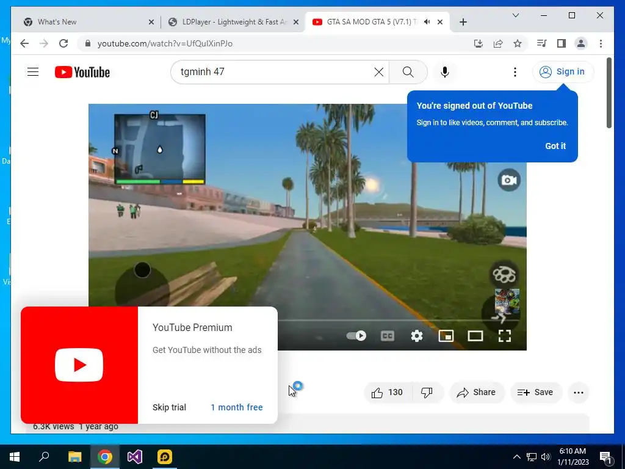Open Chrome media controls
The height and width of the screenshot is (469, 625).
(x=542, y=43)
